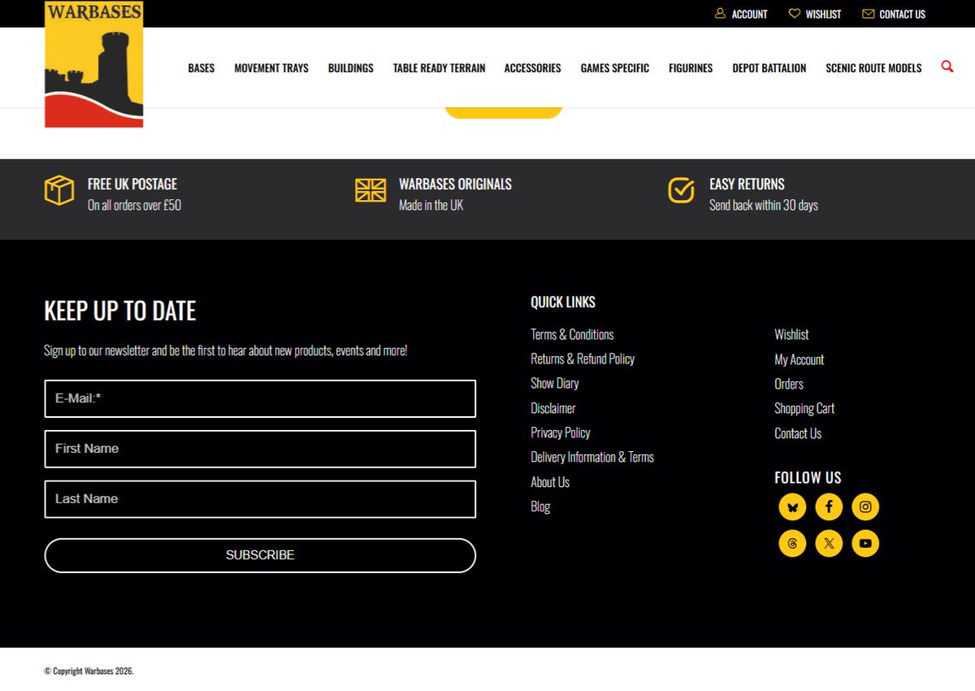
Task: Click 'On all orders over £50' text
Action: (134, 206)
